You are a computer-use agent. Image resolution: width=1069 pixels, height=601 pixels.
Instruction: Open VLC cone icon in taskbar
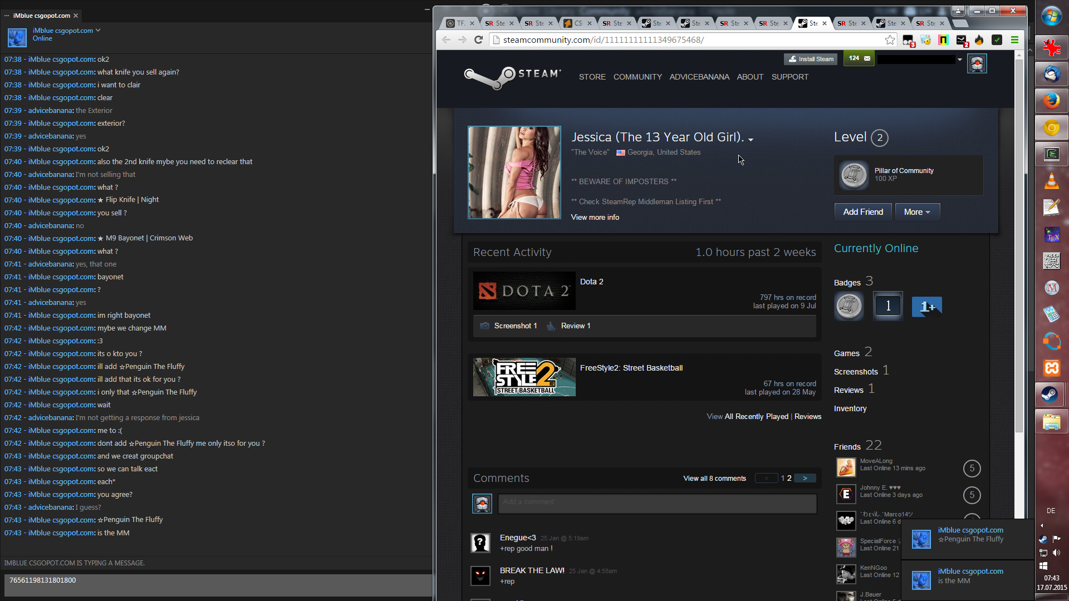point(1051,181)
